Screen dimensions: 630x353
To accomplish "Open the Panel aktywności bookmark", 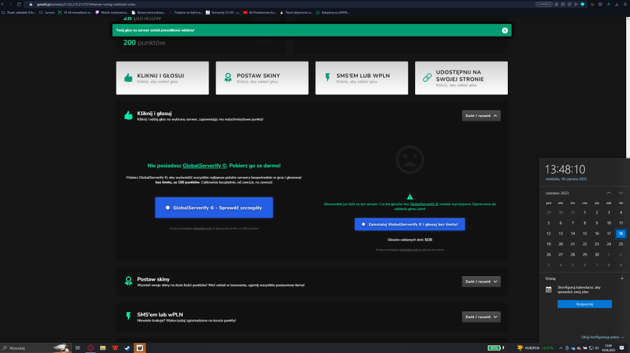I will (295, 13).
